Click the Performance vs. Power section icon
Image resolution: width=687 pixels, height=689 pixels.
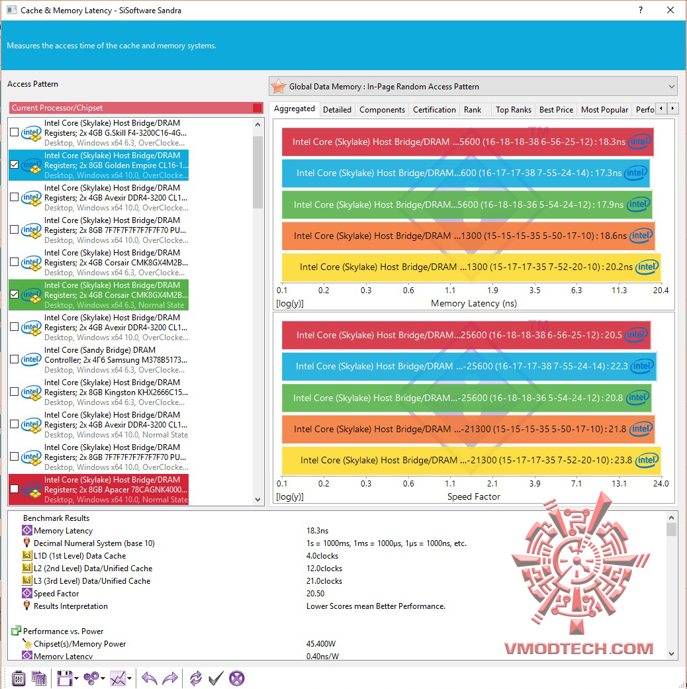coord(17,631)
